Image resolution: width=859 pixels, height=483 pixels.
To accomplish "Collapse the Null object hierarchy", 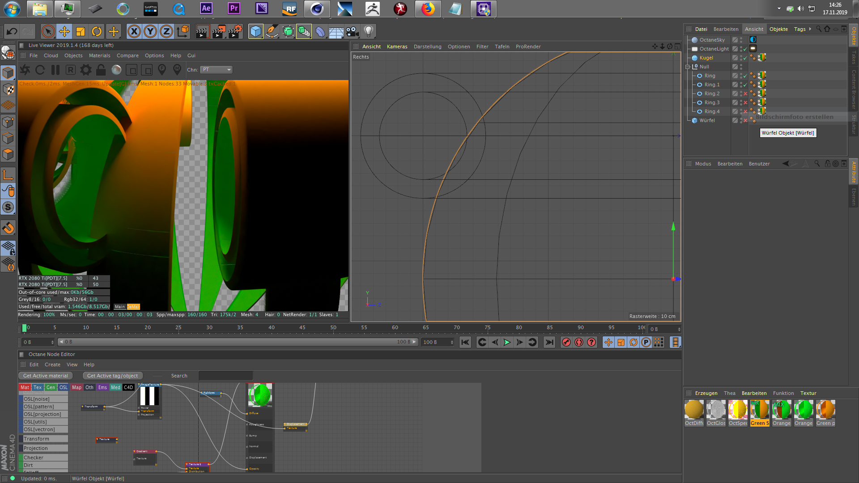I will click(688, 67).
